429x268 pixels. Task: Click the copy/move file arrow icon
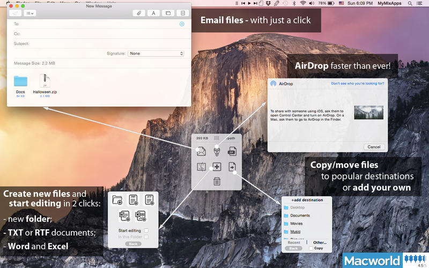point(232,167)
